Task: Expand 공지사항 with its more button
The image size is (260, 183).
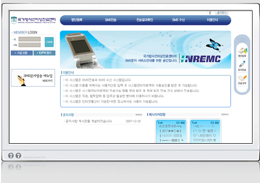Action: (139, 115)
